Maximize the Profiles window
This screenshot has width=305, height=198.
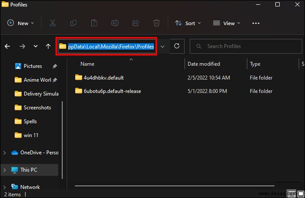pos(277,4)
